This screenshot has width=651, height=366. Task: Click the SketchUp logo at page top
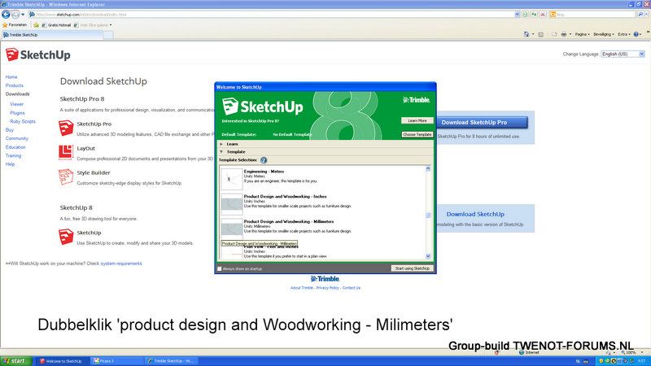(37, 54)
